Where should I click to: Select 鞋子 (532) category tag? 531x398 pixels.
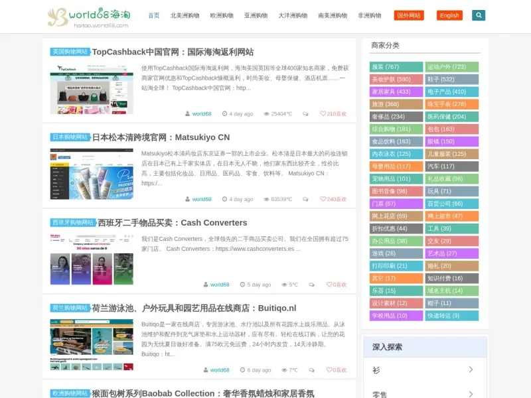coord(452,80)
